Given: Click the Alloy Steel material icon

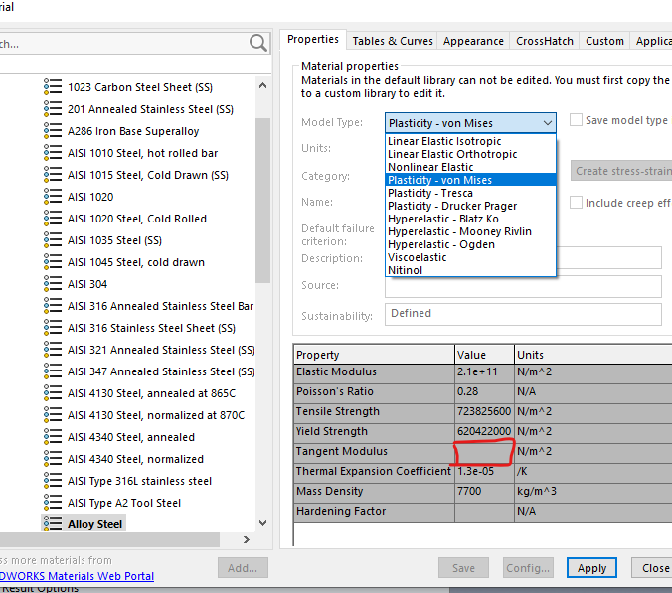Looking at the screenshot, I should click(x=53, y=524).
